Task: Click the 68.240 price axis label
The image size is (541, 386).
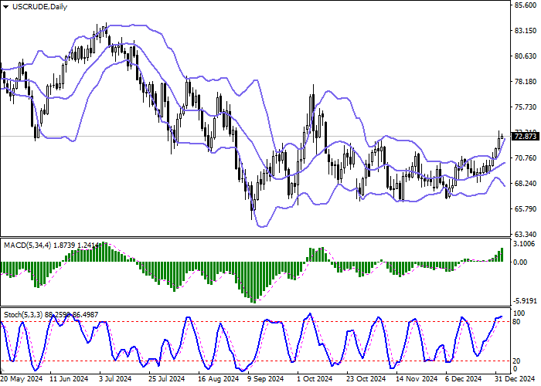Action: coord(525,184)
